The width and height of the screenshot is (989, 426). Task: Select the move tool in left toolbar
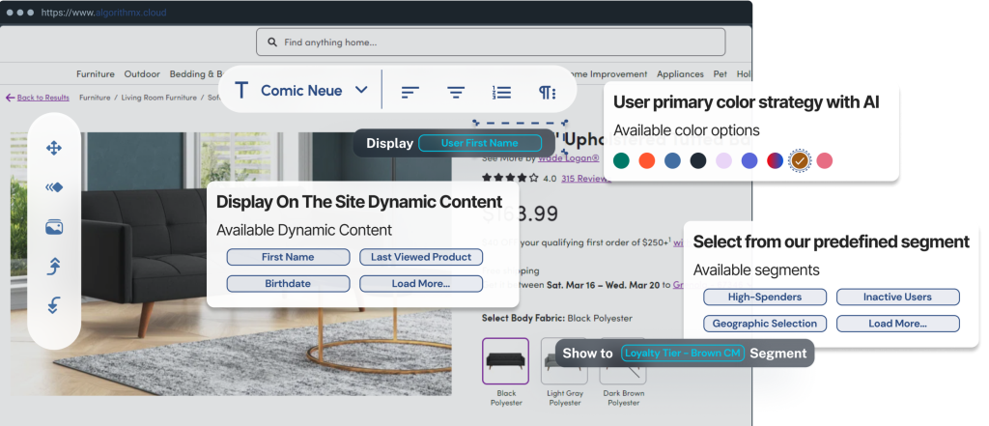tap(54, 148)
